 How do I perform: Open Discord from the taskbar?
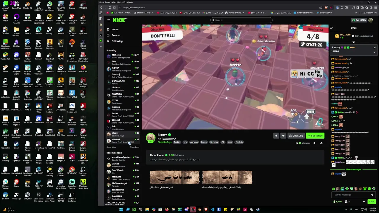point(186,209)
